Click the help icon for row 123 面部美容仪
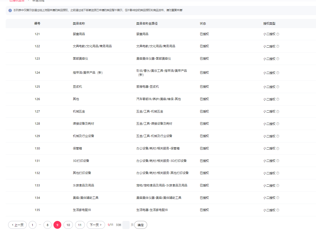316x232 pixels. (x=278, y=59)
